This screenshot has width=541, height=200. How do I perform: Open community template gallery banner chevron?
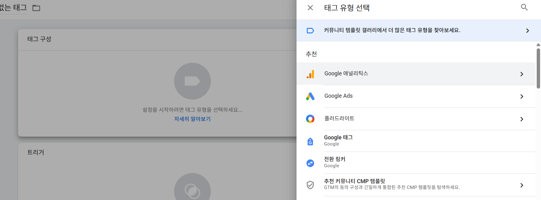tap(528, 31)
